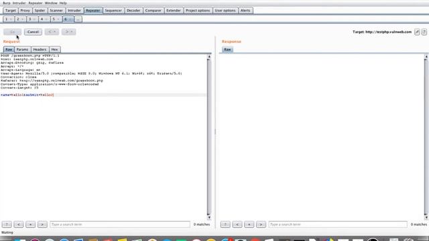The height and width of the screenshot is (241, 429).
Task: Click the request search help '?' button
Action: [7, 224]
